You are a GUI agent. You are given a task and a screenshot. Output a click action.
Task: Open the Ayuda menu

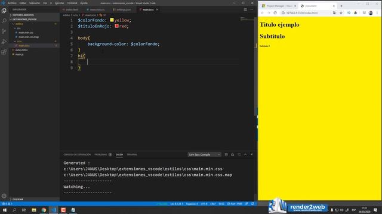[x=84, y=3]
